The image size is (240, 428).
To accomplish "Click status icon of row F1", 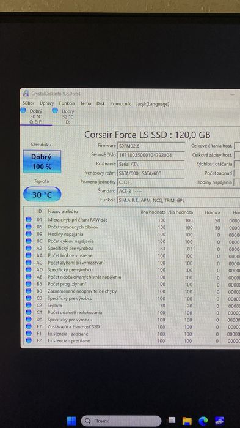I will point(29,333).
